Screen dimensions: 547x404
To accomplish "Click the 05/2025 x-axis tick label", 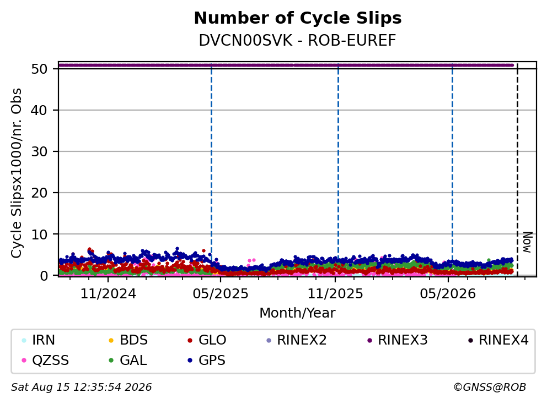I will 221,294.
